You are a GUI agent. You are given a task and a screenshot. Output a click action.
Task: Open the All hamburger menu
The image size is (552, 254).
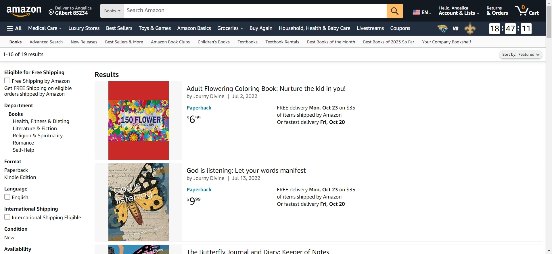point(14,28)
